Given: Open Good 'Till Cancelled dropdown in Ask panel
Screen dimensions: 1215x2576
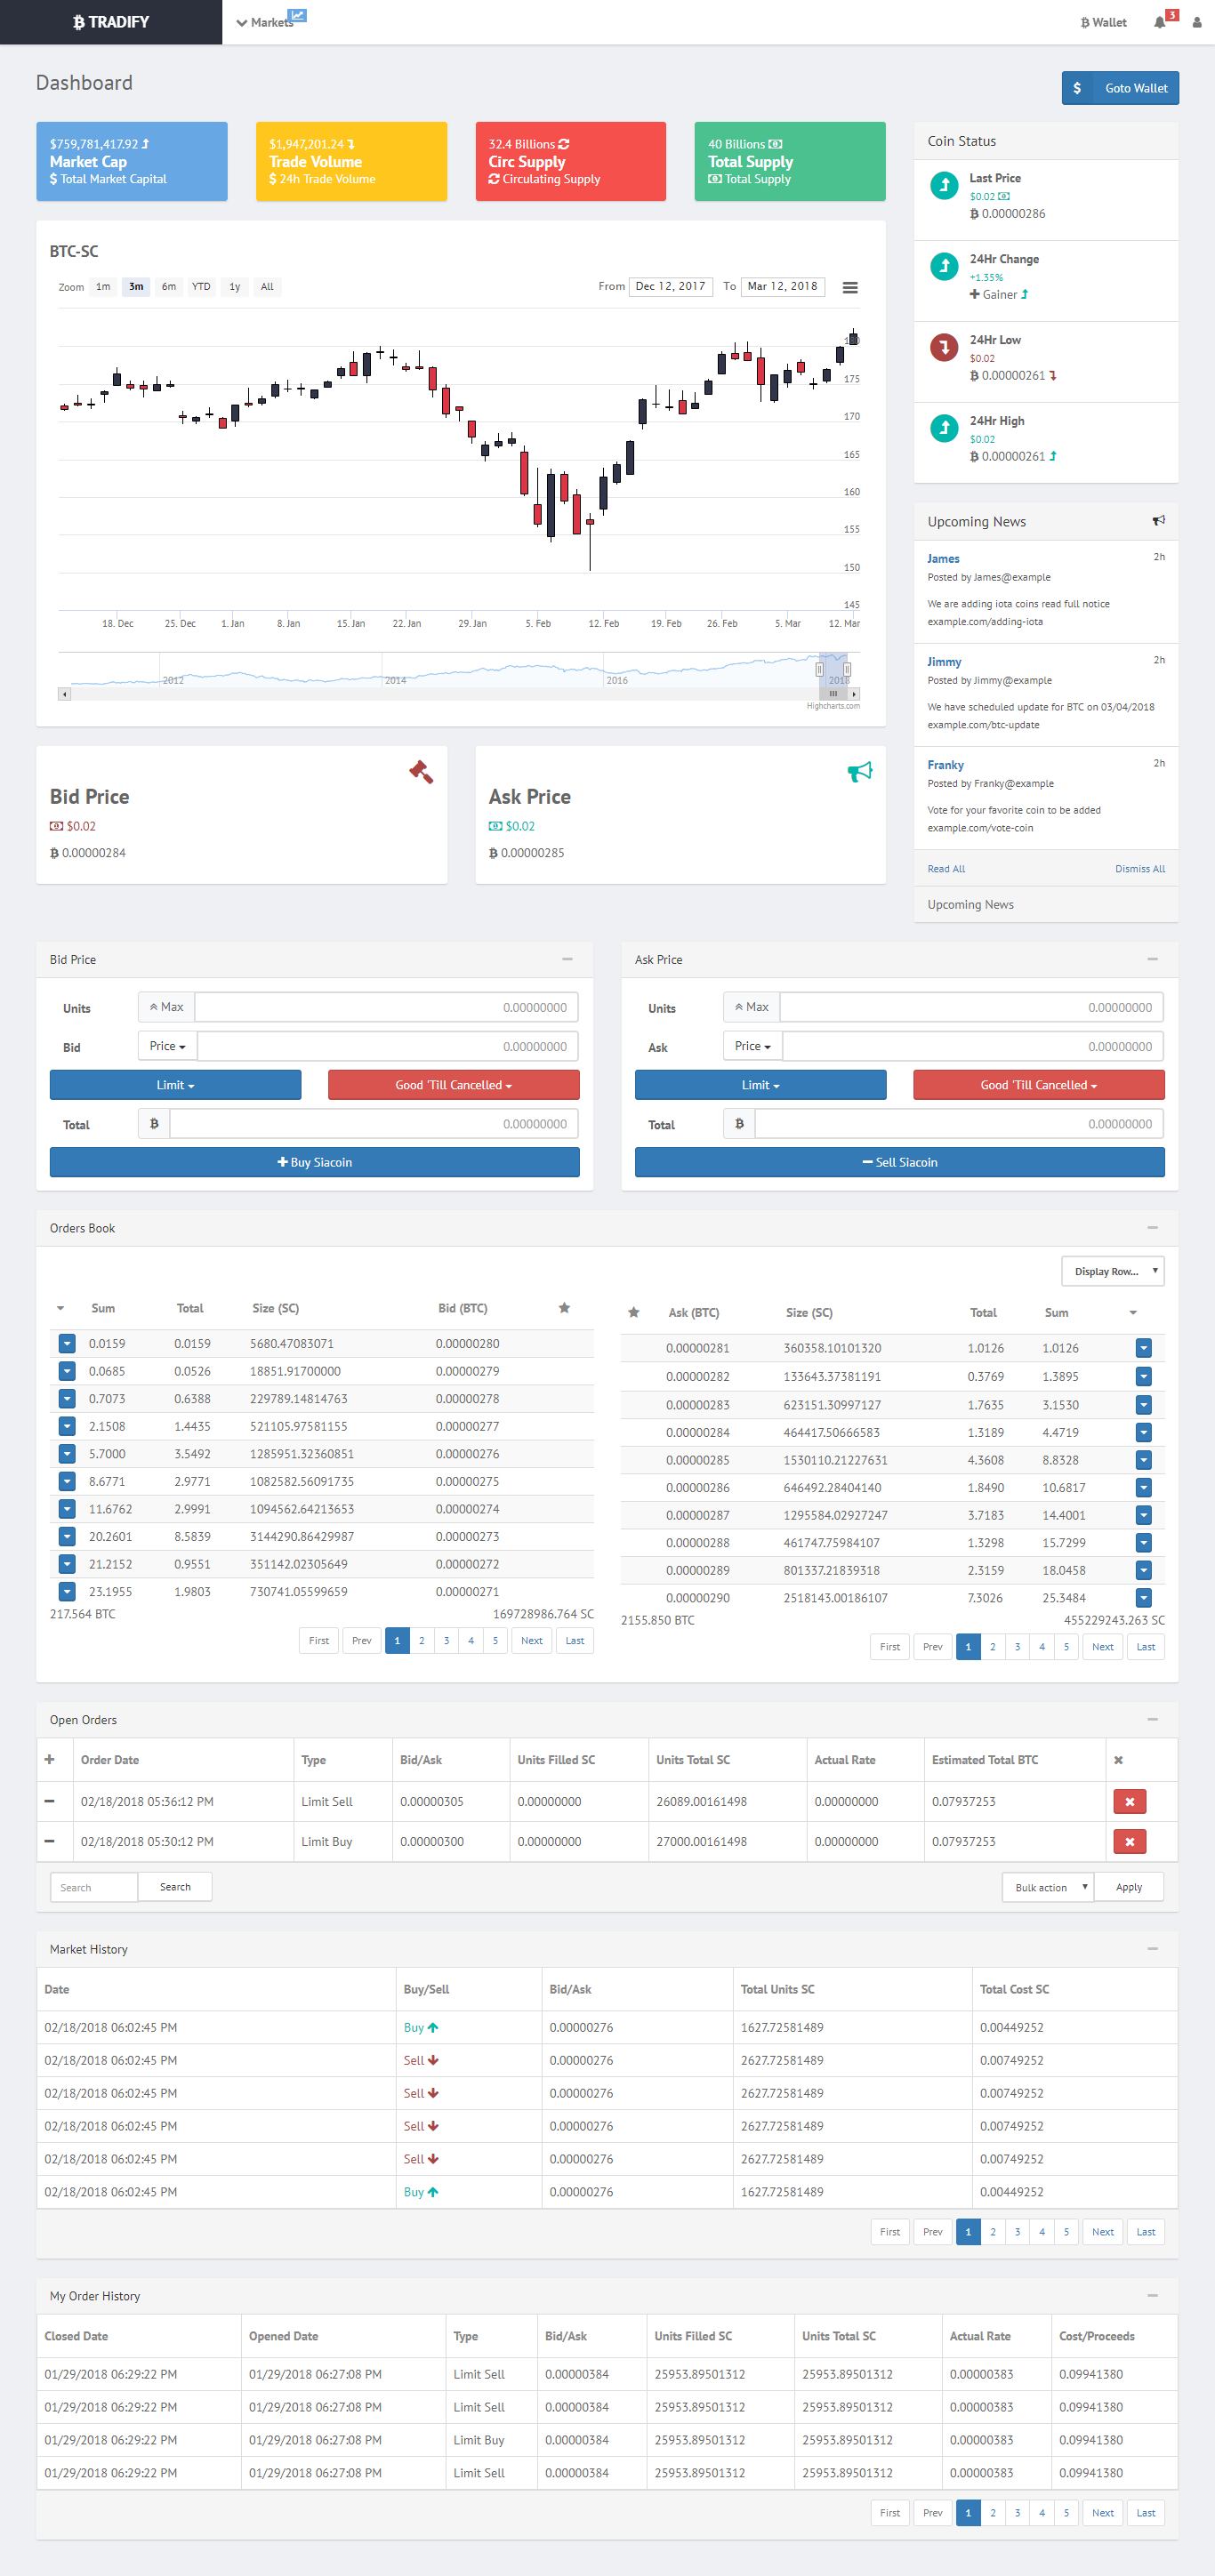Looking at the screenshot, I should [x=1039, y=1085].
